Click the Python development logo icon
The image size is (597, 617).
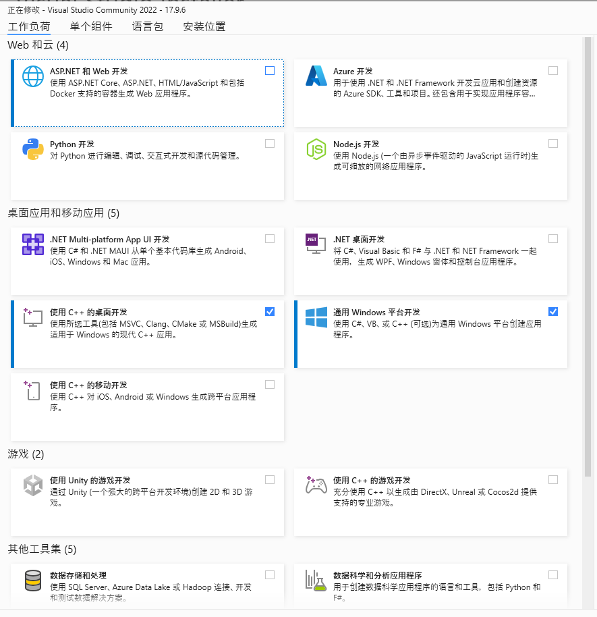(x=33, y=149)
